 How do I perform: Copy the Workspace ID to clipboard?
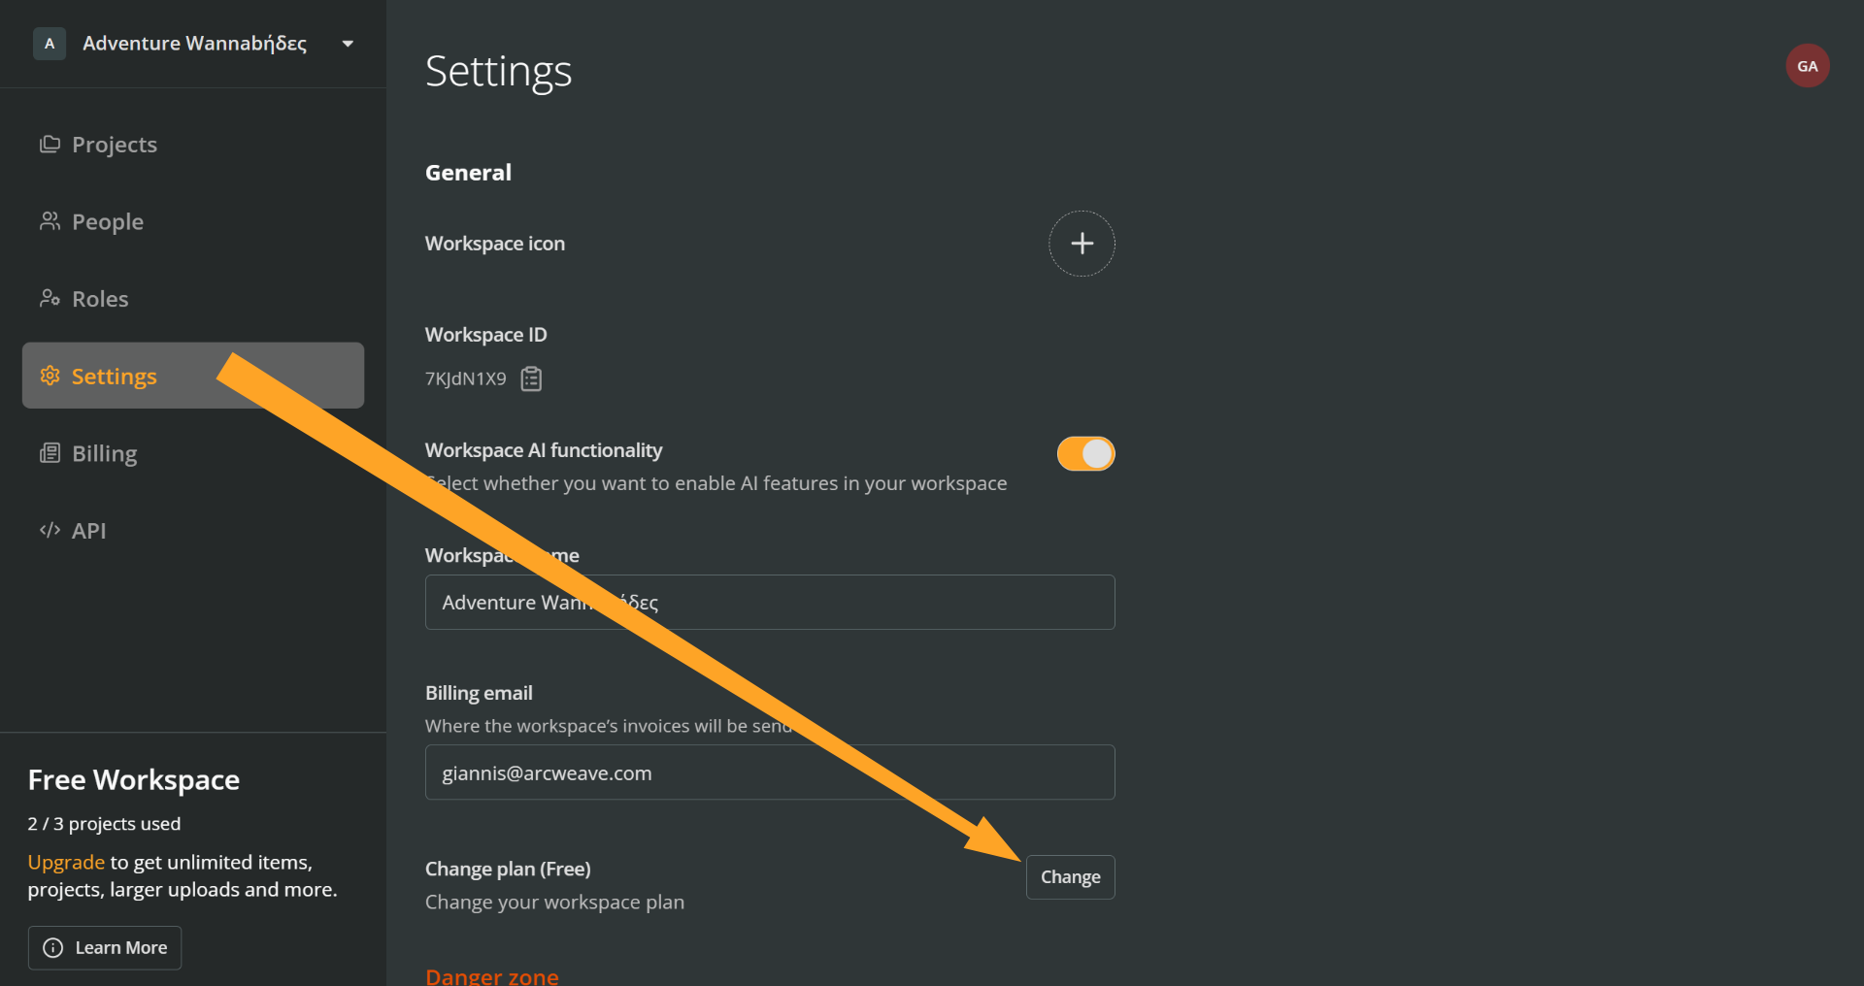(x=531, y=378)
